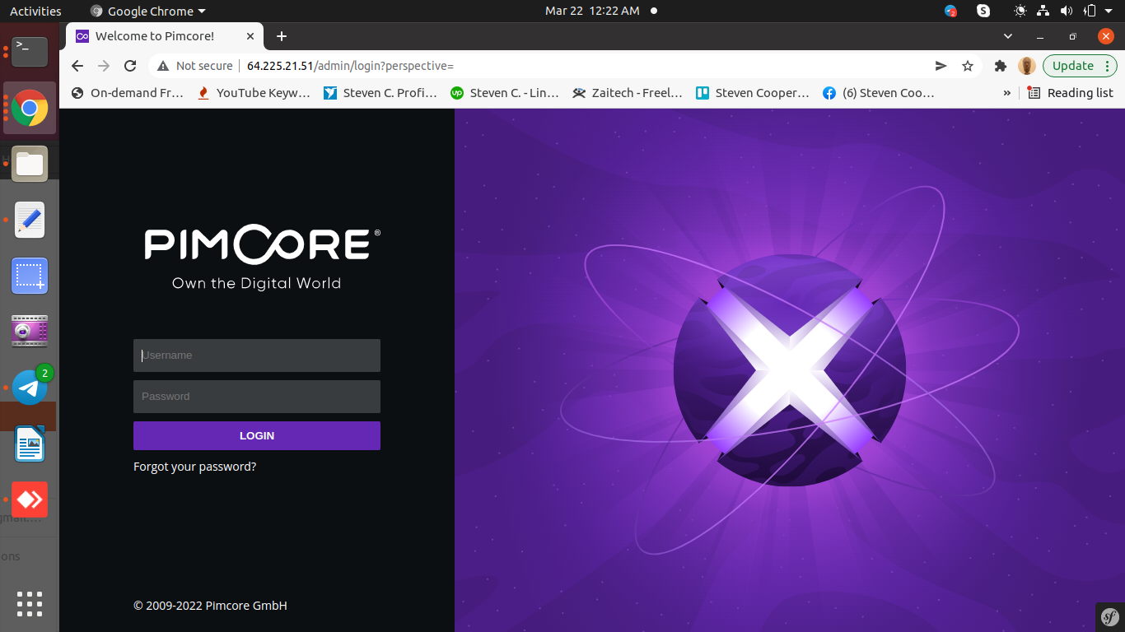Click the © 2009-2022 Pimcore GmbH text
This screenshot has width=1125, height=632.
(x=210, y=606)
